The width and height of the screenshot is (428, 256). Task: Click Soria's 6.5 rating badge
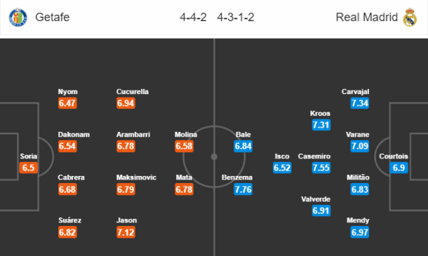28,168
